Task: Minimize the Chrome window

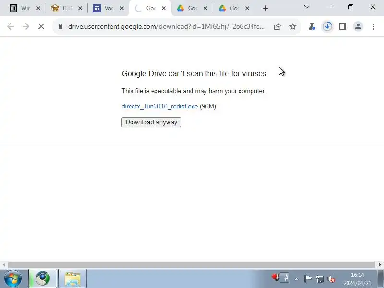Action: click(x=329, y=7)
